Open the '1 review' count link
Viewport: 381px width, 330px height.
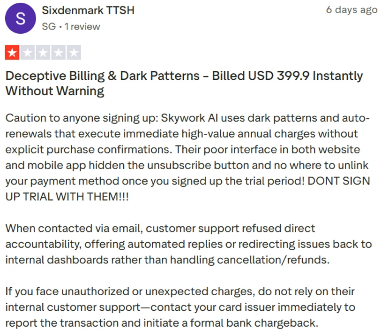click(x=82, y=27)
